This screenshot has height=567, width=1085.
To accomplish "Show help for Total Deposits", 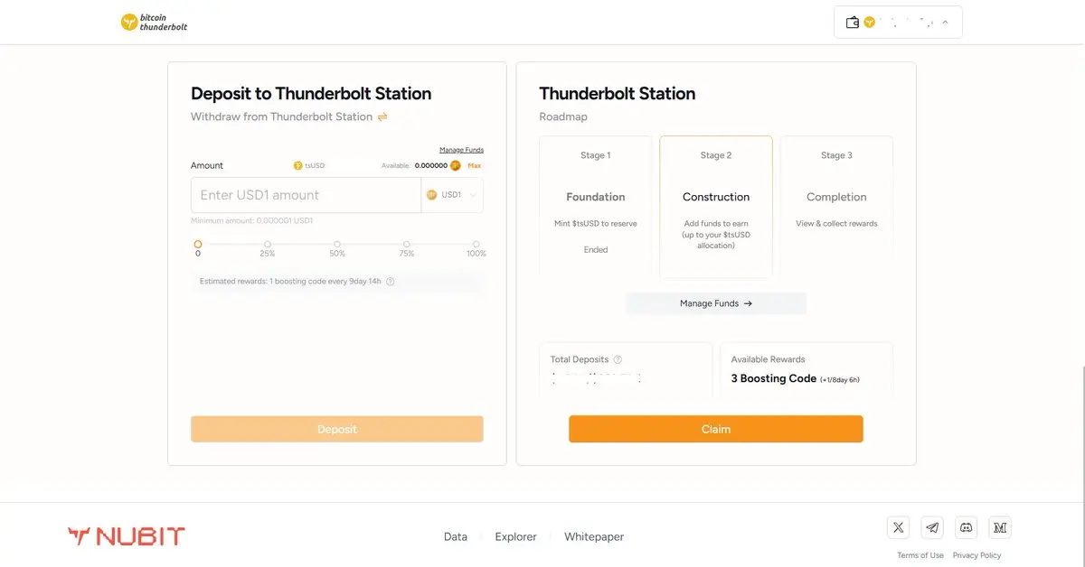I will point(618,359).
